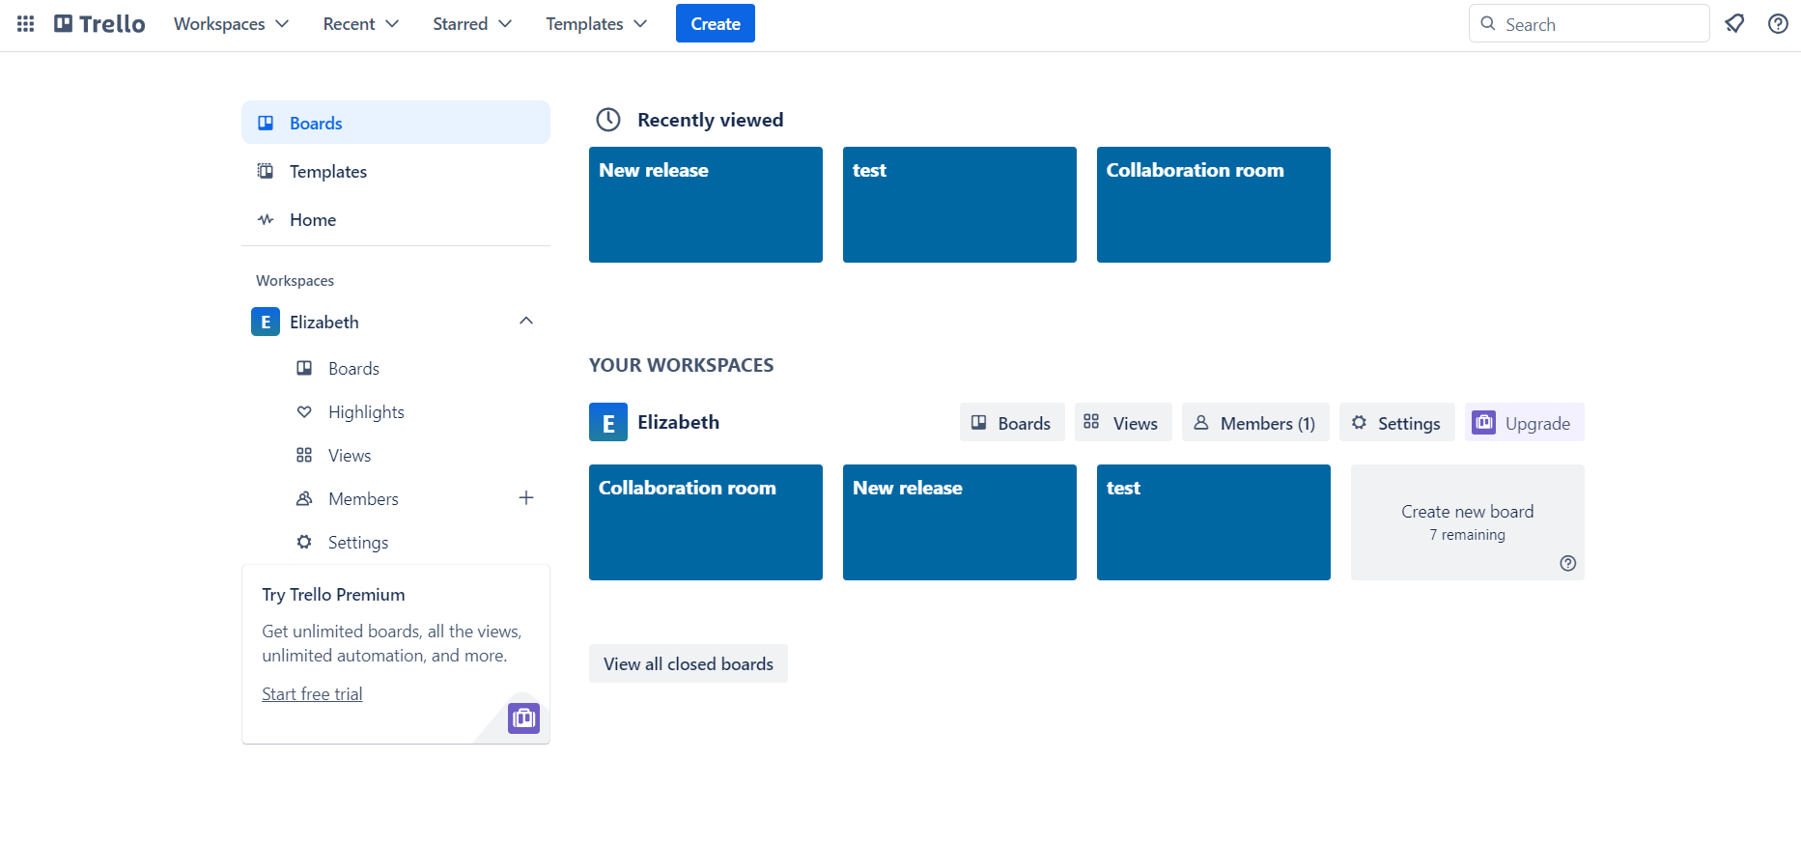The width and height of the screenshot is (1801, 843).
Task: Click View all closed boards button
Action: pos(688,664)
